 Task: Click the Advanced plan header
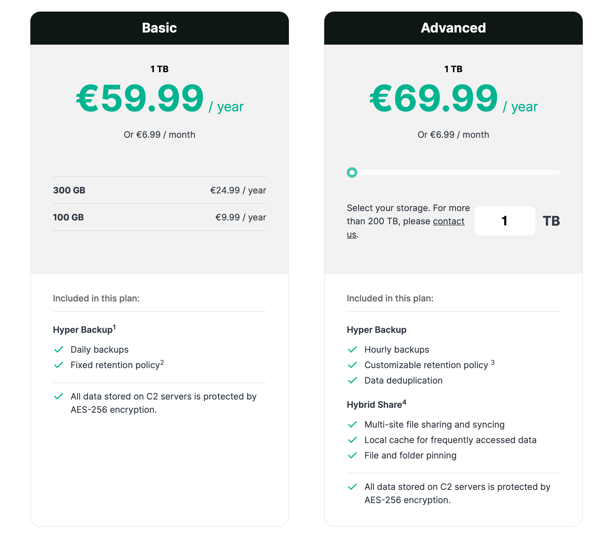pos(453,28)
